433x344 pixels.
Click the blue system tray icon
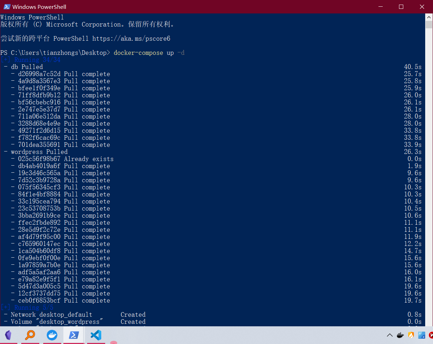point(422,335)
